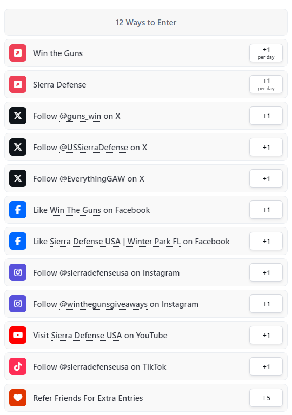292x415 pixels.
Task: Expand the Follow @USSierraDefense on X entry
Action: click(x=146, y=147)
